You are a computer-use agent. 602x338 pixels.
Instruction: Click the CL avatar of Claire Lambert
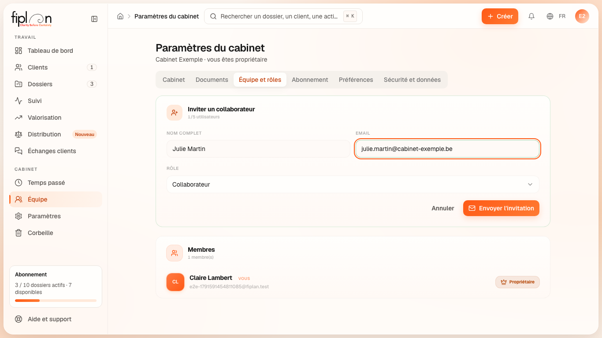[175, 282]
